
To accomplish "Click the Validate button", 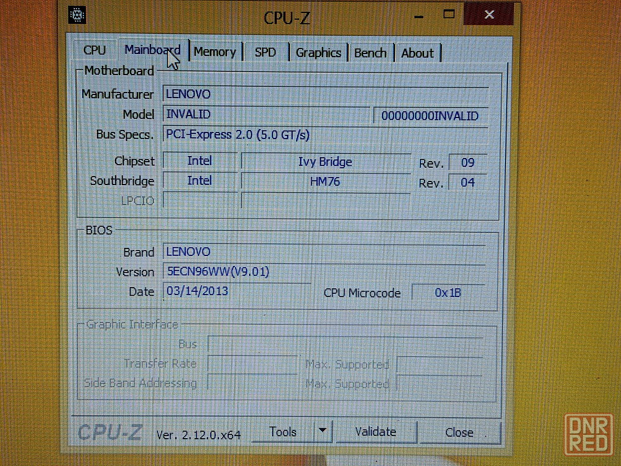I will click(x=376, y=432).
